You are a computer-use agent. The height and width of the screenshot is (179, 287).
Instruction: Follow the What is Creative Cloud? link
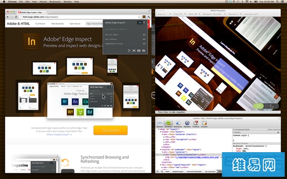point(59,135)
